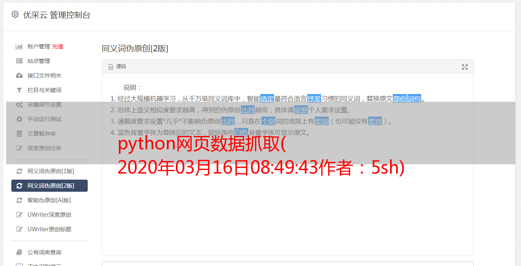Select 同义词伪原创[2版] in sidebar

(x=49, y=186)
